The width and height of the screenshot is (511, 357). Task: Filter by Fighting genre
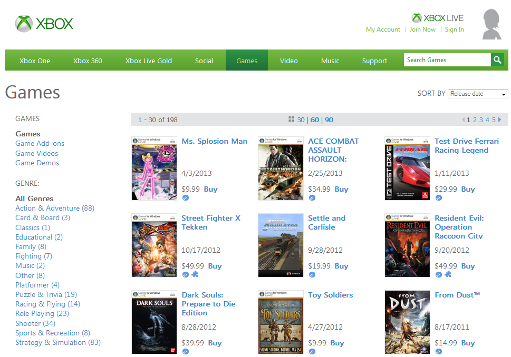click(x=34, y=256)
